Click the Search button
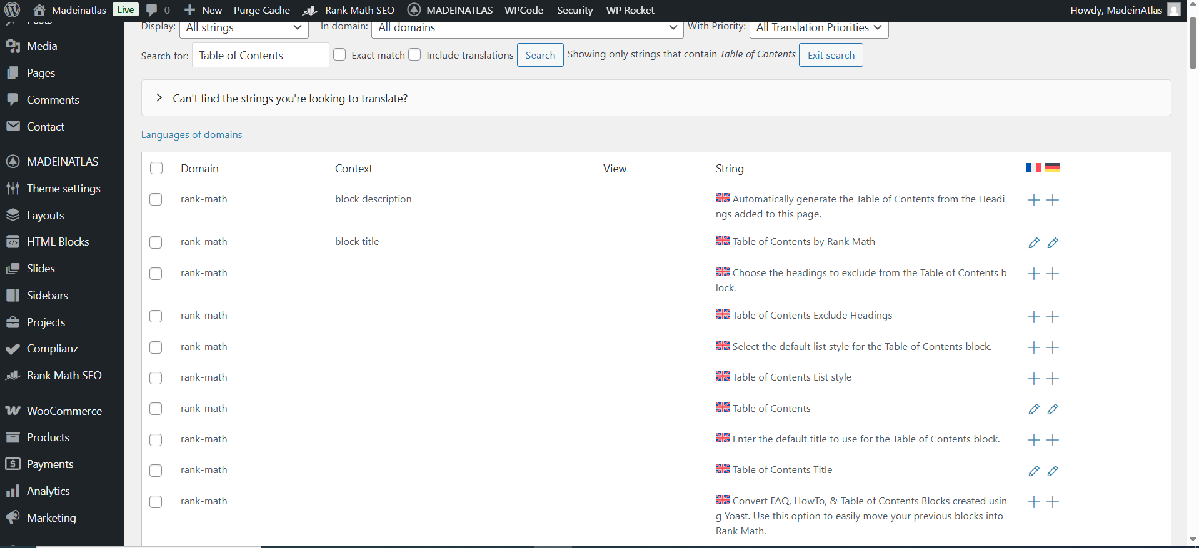Image resolution: width=1199 pixels, height=548 pixels. (x=540, y=55)
